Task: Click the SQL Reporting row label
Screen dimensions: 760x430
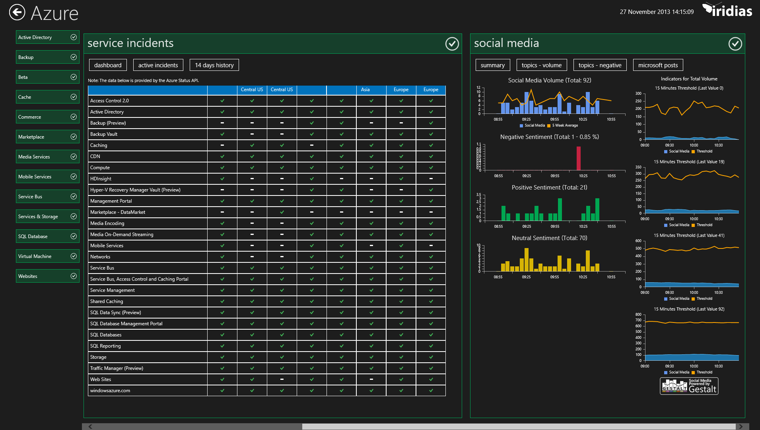Action: pos(105,346)
